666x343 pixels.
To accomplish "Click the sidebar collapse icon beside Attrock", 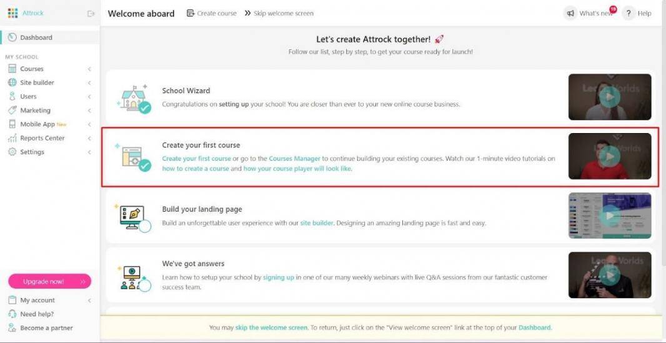I will click(x=91, y=14).
